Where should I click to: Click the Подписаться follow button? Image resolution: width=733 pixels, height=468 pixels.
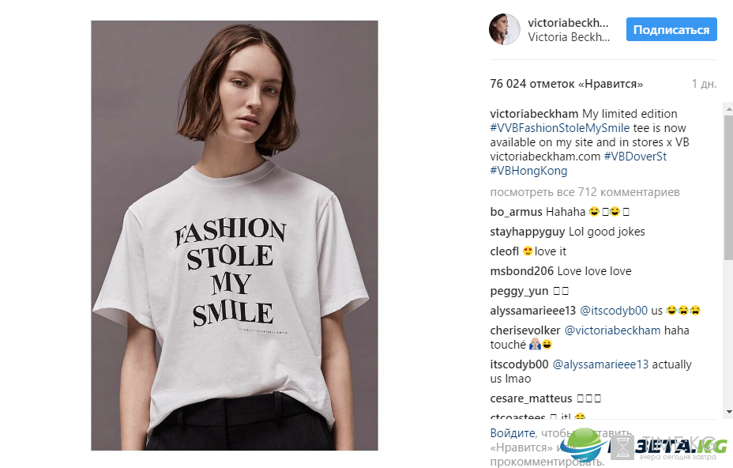(x=671, y=29)
